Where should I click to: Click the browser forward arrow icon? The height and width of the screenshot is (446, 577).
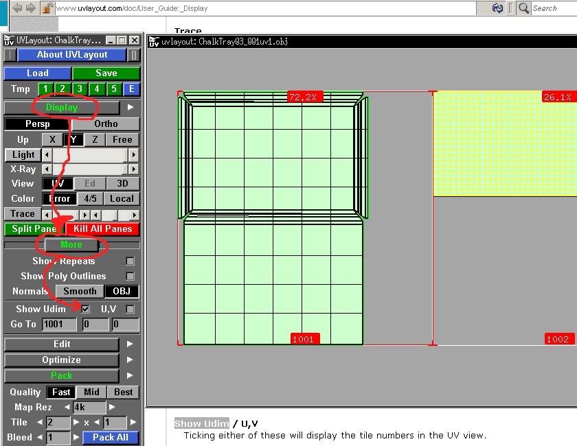click(x=31, y=8)
